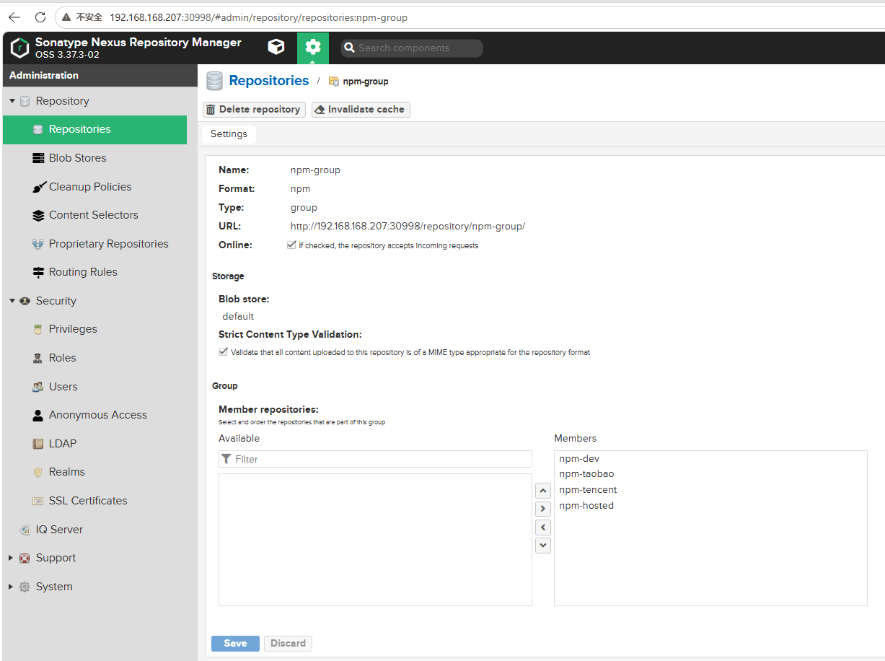Save the repository settings
The width and height of the screenshot is (885, 661).
pos(235,643)
